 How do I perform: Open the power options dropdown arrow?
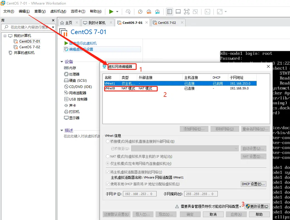click(x=117, y=12)
